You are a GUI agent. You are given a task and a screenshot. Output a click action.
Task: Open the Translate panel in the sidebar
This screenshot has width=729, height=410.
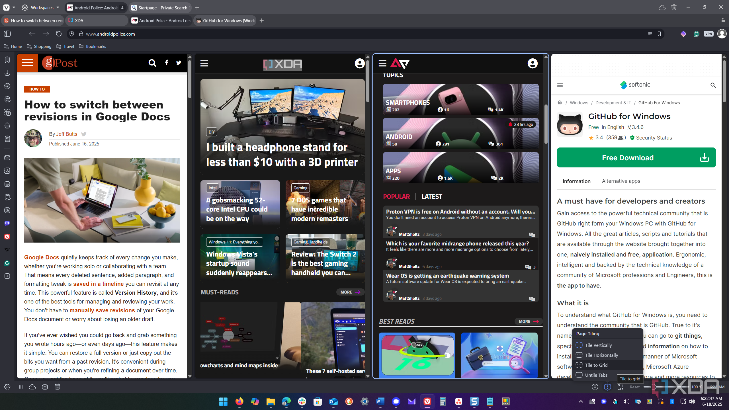[7, 112]
